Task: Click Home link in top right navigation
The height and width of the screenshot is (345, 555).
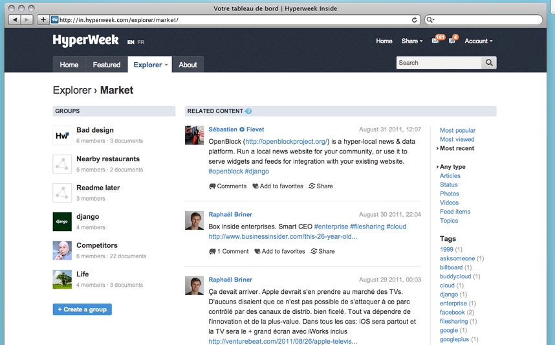Action: point(384,41)
